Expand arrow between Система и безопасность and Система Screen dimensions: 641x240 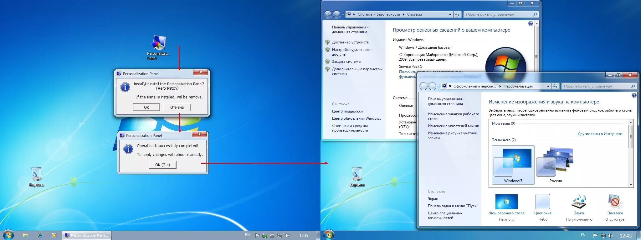click(404, 14)
